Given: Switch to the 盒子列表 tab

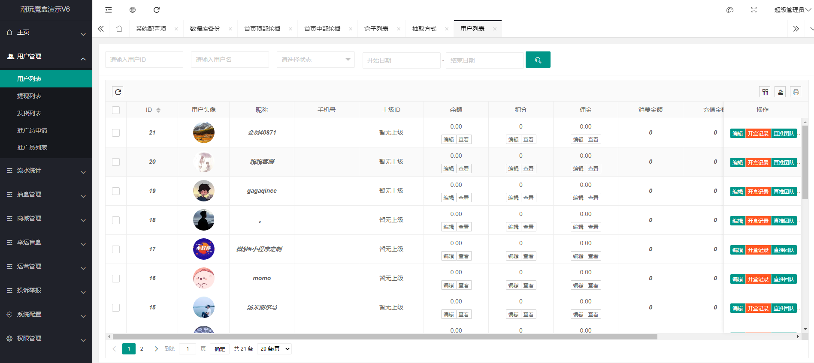Looking at the screenshot, I should click(x=376, y=29).
